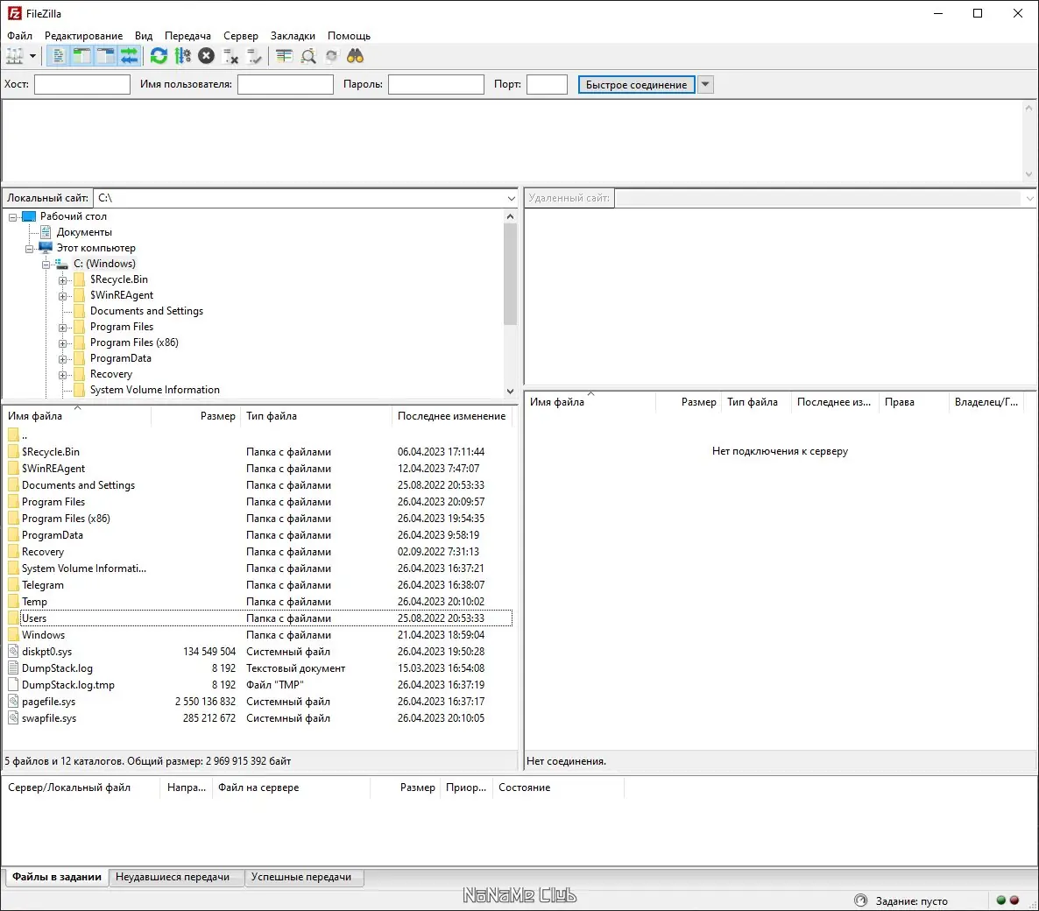Click the Быстрое соединение button
Screen dimensions: 1039x911
point(636,85)
